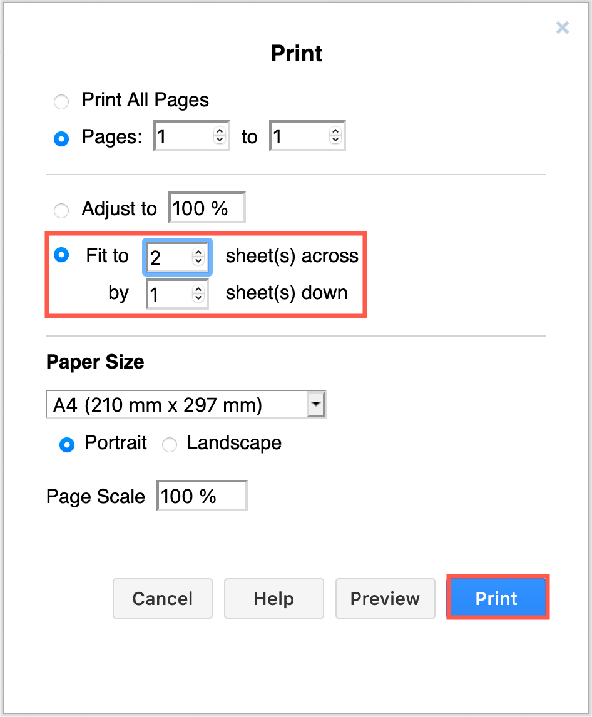
Task: Click the close X in the dialog corner
Action: tap(562, 28)
